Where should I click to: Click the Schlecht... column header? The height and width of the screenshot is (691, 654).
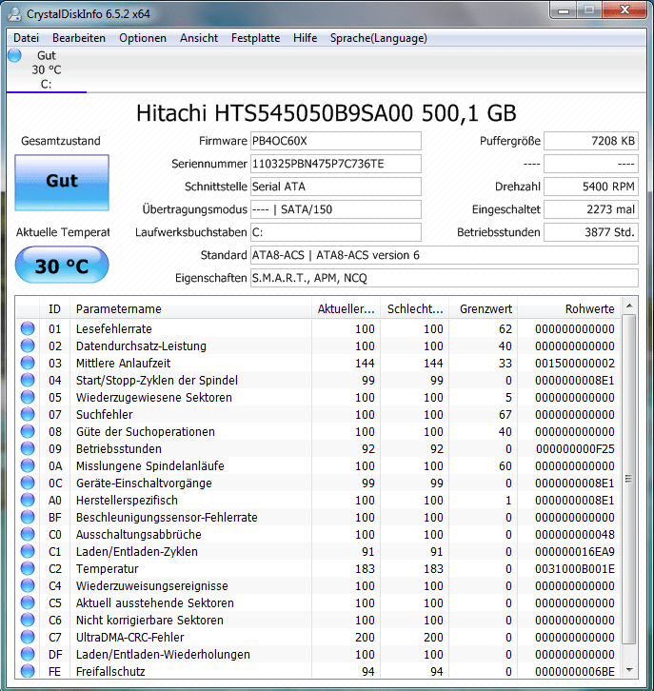[x=415, y=309]
